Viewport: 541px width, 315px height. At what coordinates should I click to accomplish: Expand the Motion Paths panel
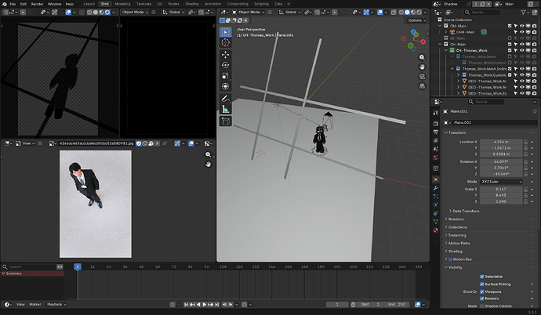tap(459, 243)
